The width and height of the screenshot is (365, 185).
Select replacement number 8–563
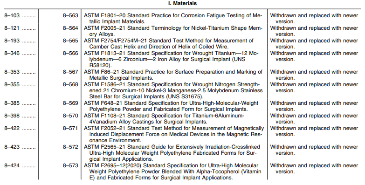[70, 15]
